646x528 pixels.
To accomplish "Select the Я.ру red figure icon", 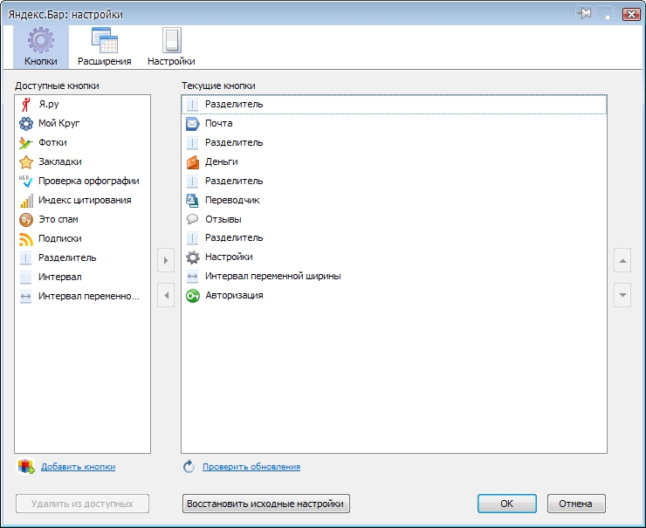I will tap(25, 104).
